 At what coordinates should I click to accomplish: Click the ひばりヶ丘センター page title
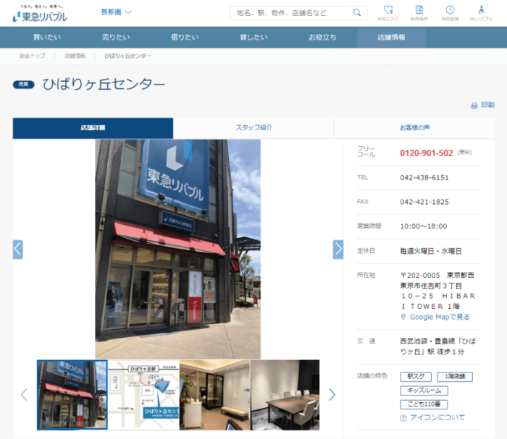tap(104, 84)
